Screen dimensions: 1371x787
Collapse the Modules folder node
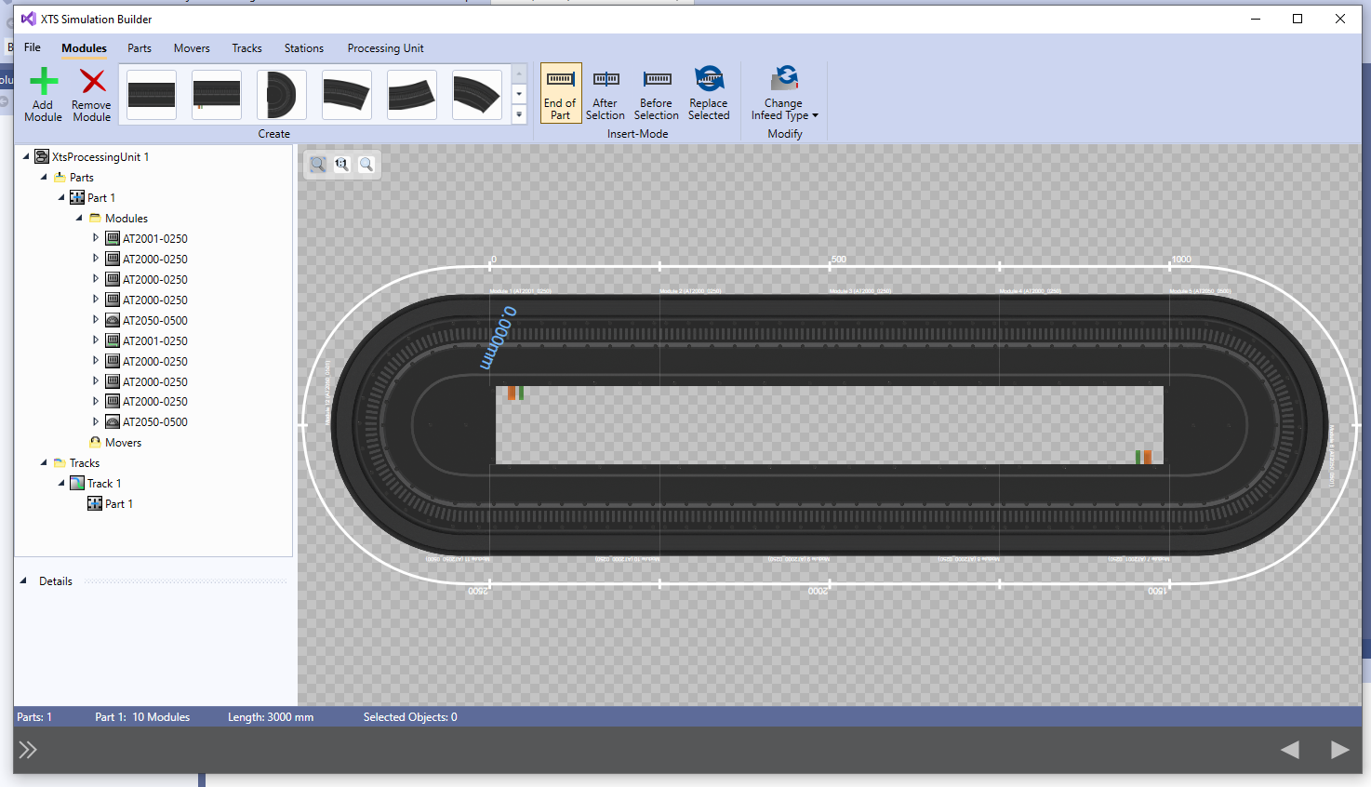(79, 218)
